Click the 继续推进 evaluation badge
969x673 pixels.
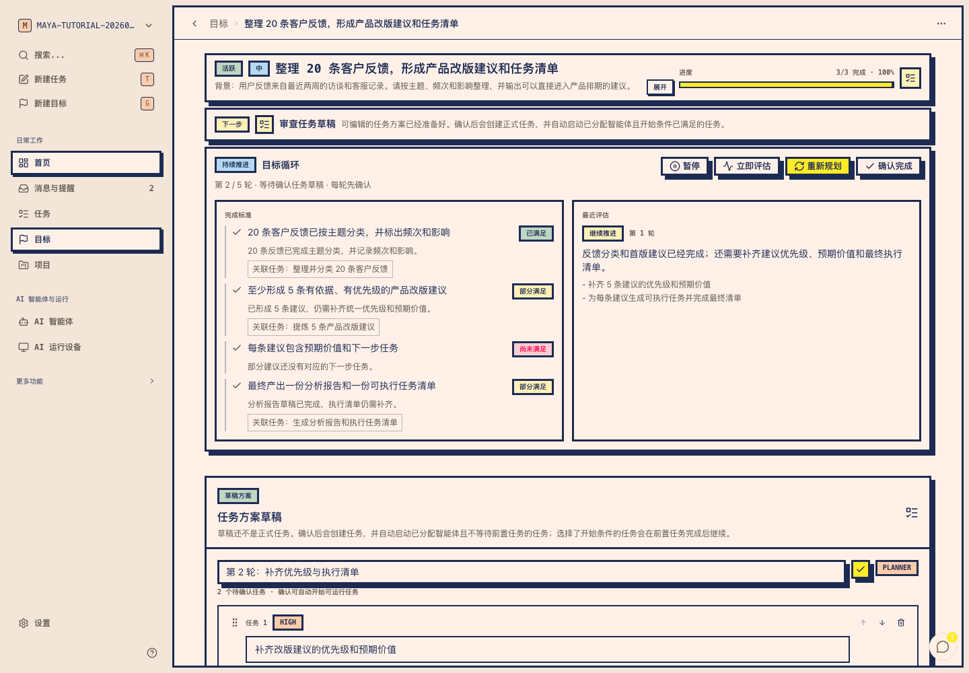coord(603,234)
